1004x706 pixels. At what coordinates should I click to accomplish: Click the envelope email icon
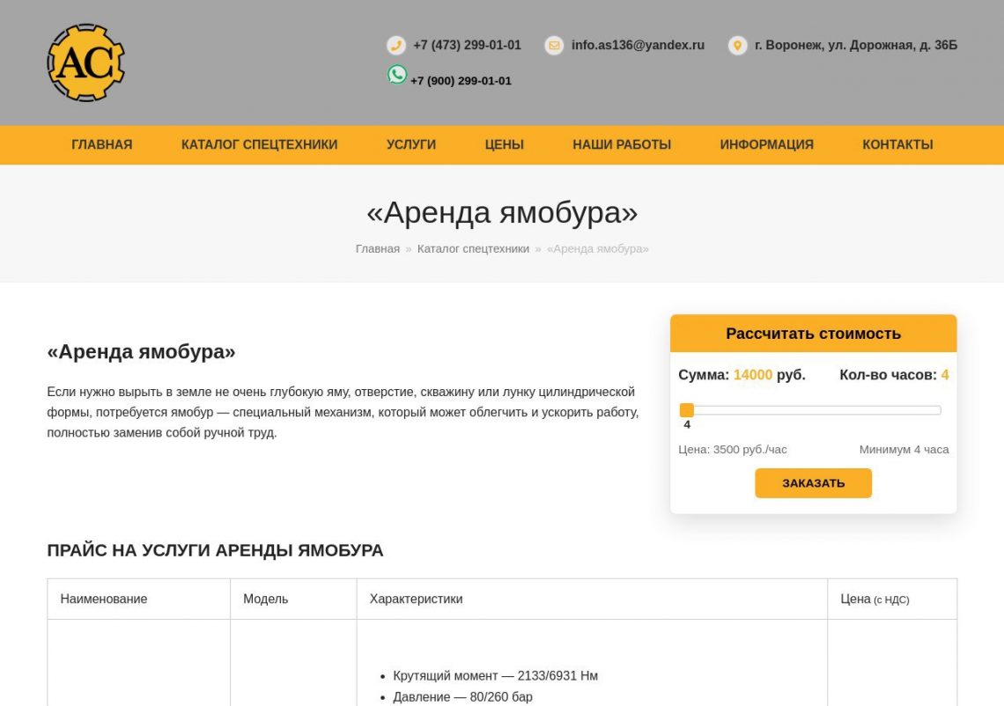[554, 46]
